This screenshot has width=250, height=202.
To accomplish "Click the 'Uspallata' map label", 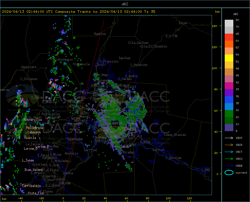I will tap(29, 67).
